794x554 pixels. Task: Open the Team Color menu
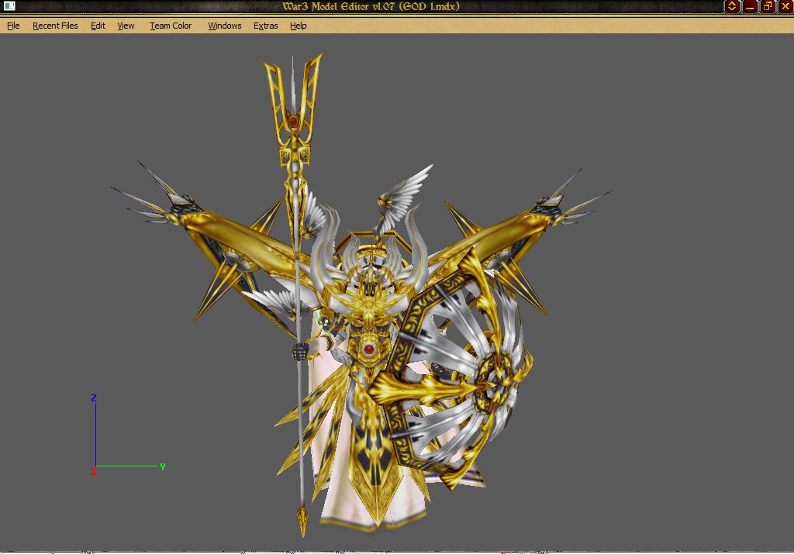point(171,26)
